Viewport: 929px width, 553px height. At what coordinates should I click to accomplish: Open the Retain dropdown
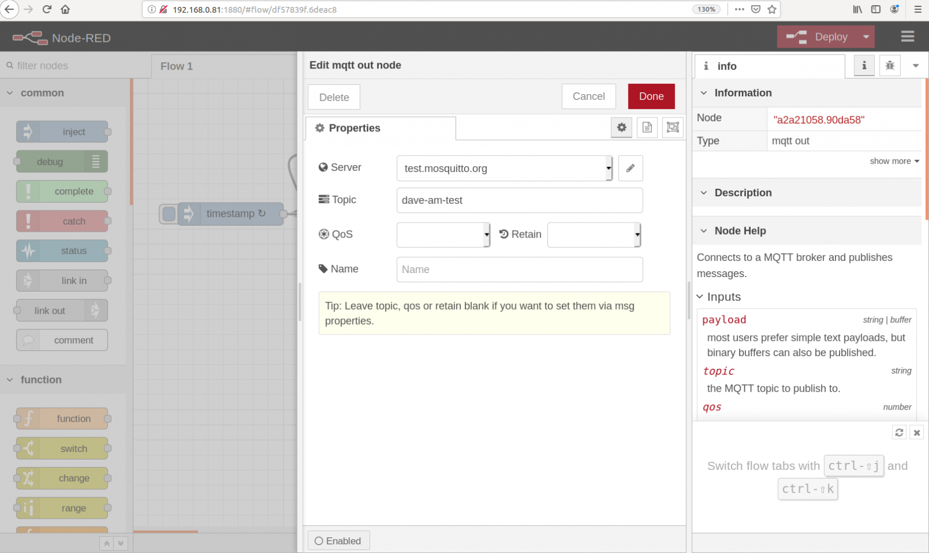(594, 235)
